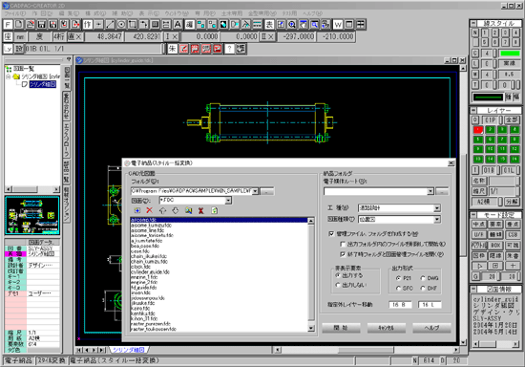Select the circle drawing tool in toolbar
The height and width of the screenshot is (367, 525).
pyautogui.click(x=121, y=25)
